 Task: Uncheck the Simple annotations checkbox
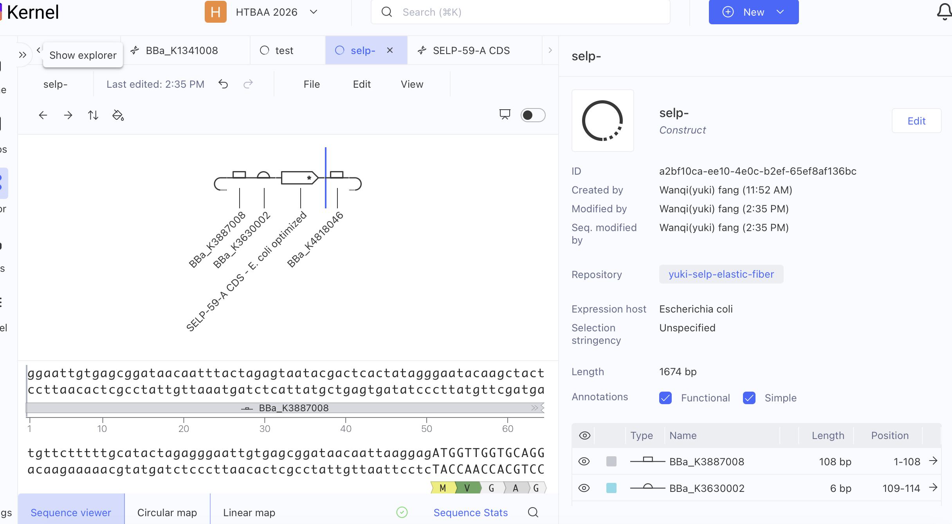tap(749, 398)
